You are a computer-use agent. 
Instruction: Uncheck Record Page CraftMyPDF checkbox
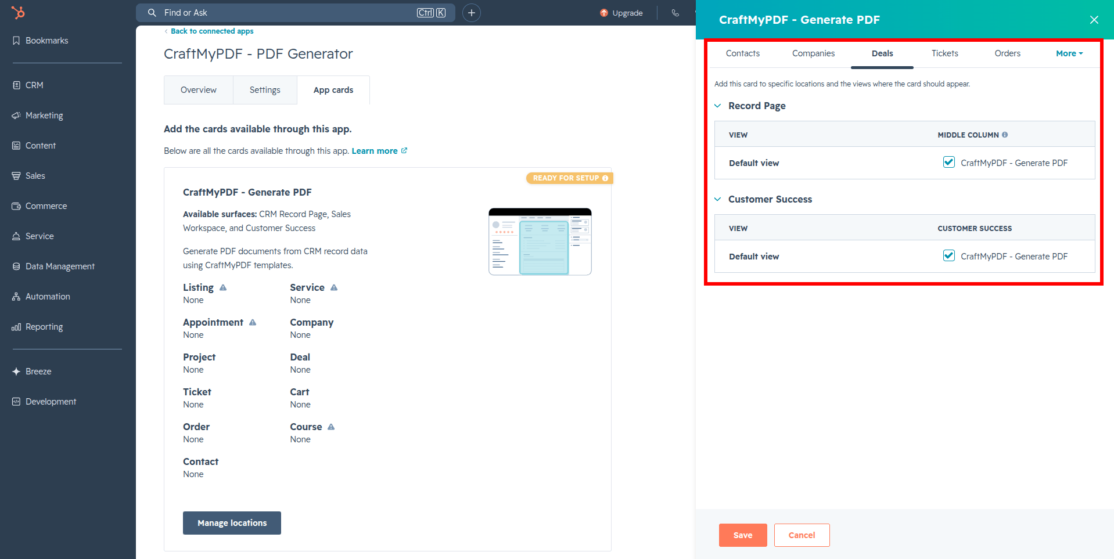click(949, 162)
